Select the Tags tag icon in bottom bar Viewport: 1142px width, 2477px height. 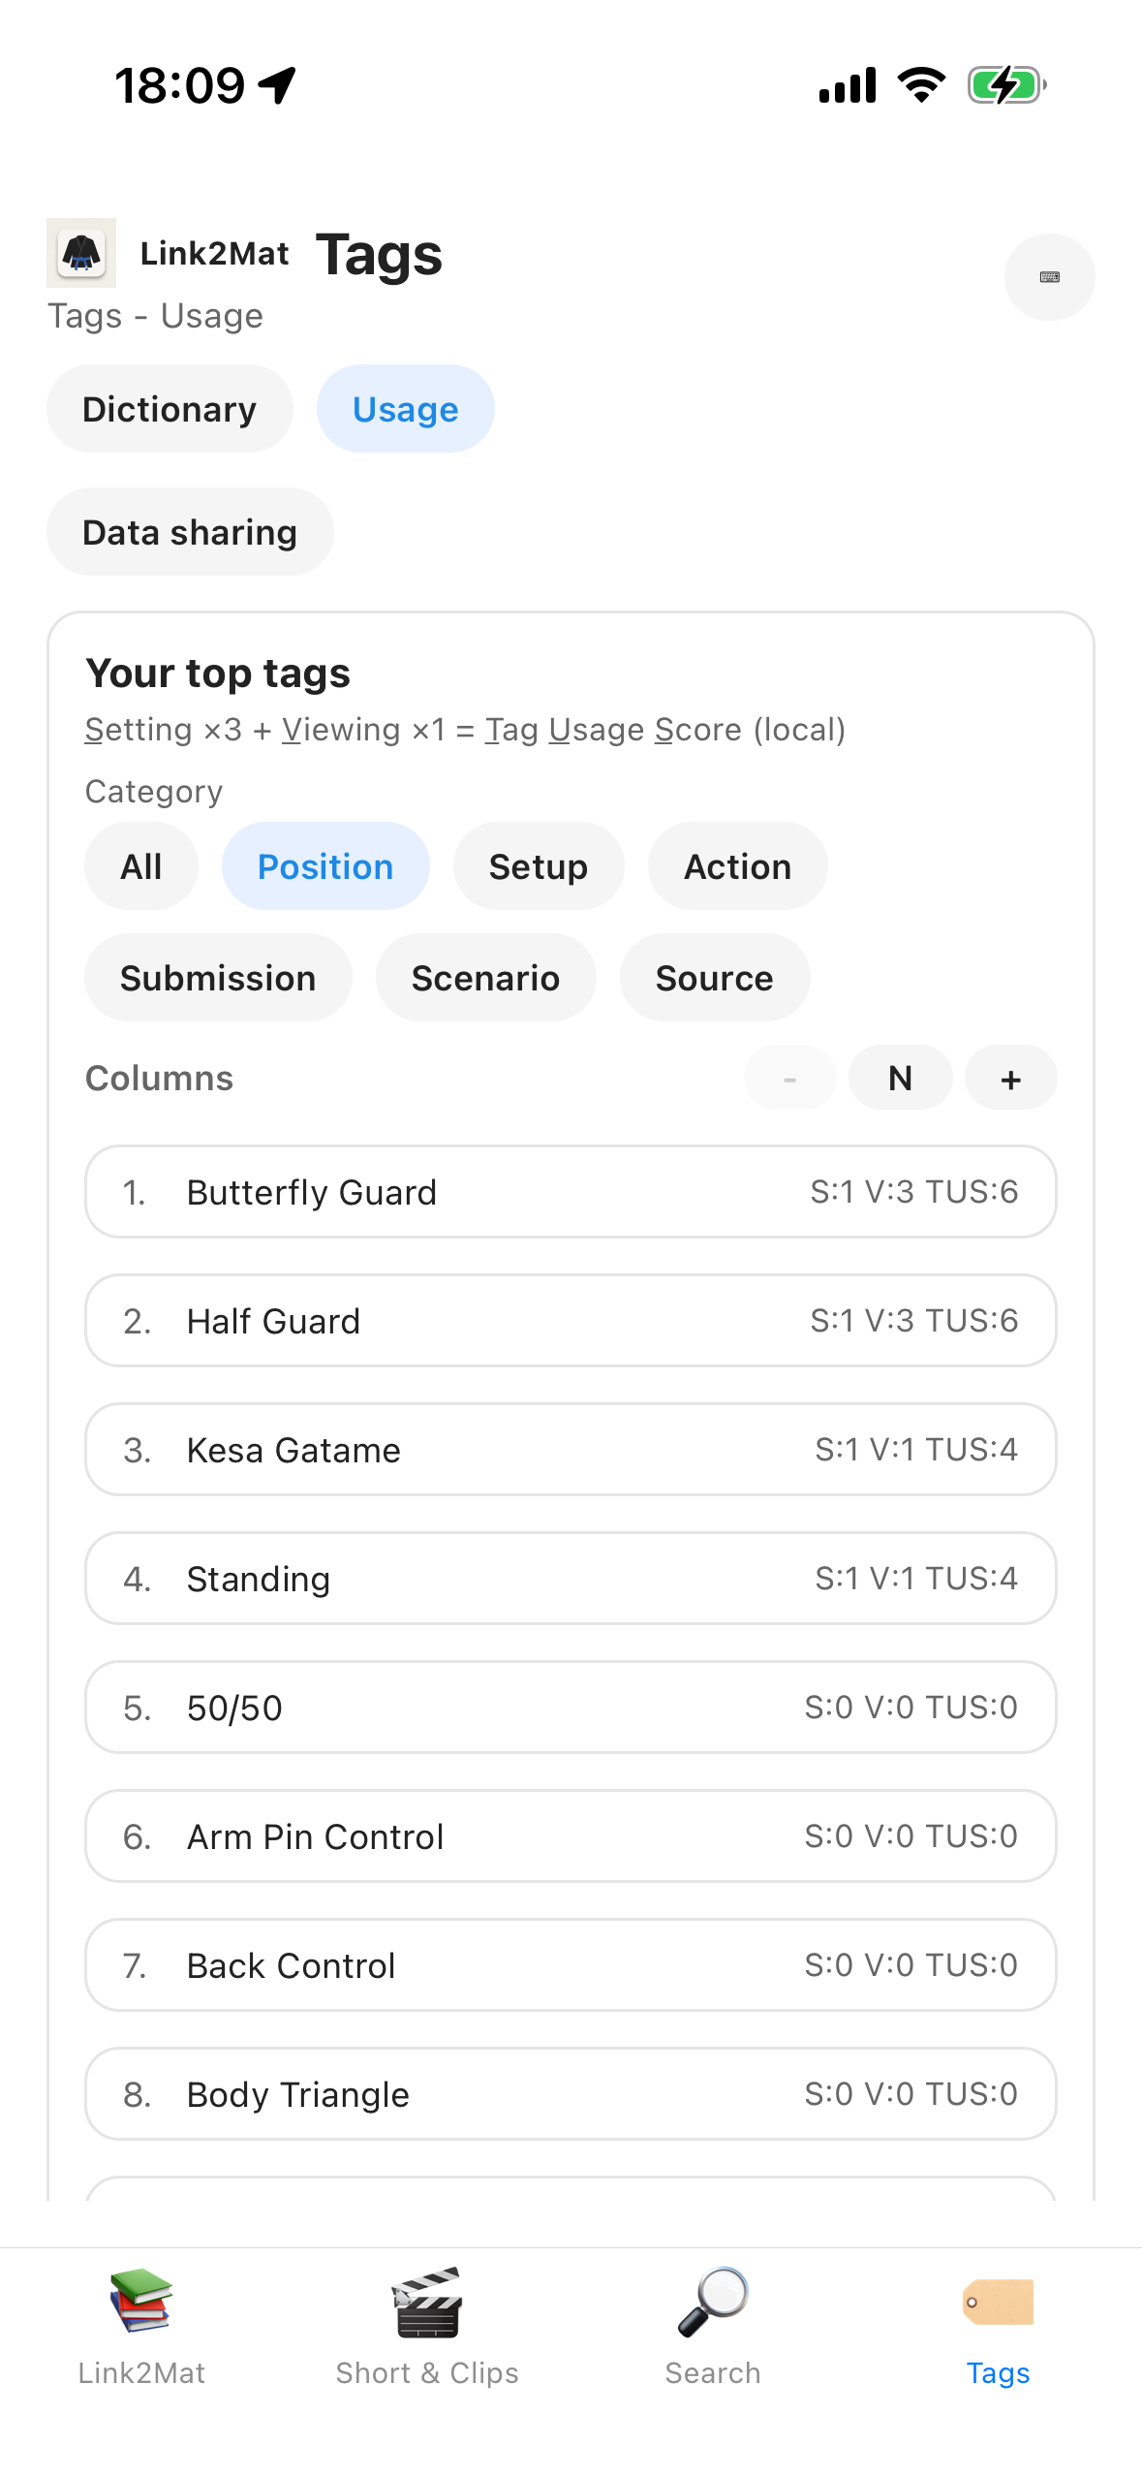click(x=999, y=2316)
